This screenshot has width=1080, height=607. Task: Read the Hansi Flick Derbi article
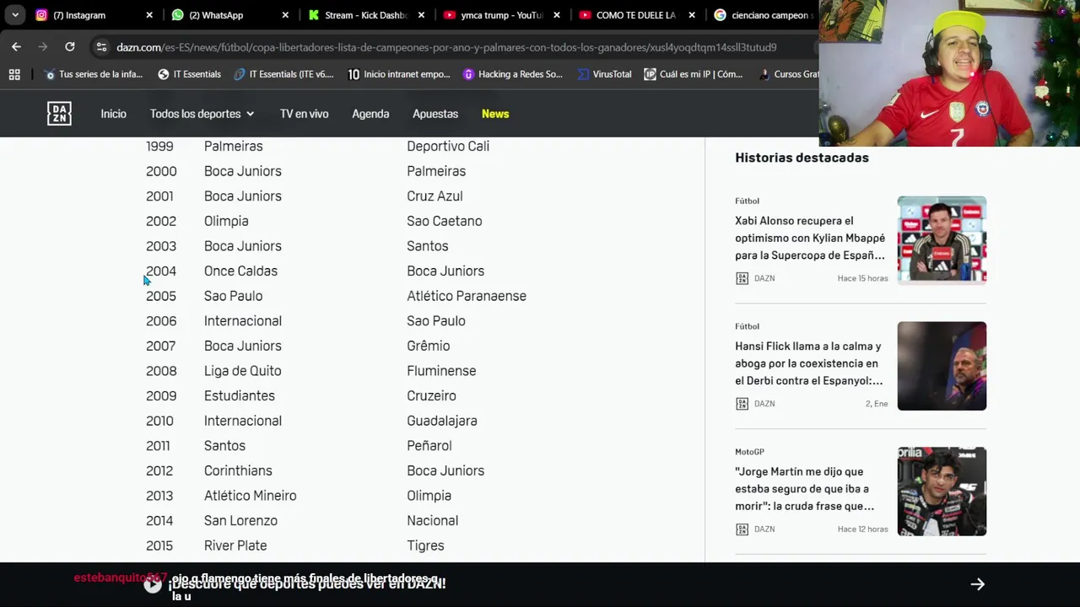tap(809, 363)
